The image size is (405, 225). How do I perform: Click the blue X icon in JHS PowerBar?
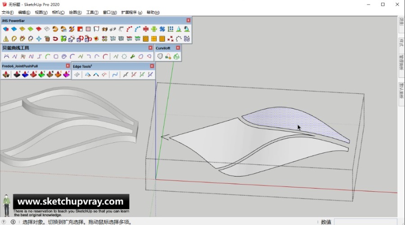162,29
